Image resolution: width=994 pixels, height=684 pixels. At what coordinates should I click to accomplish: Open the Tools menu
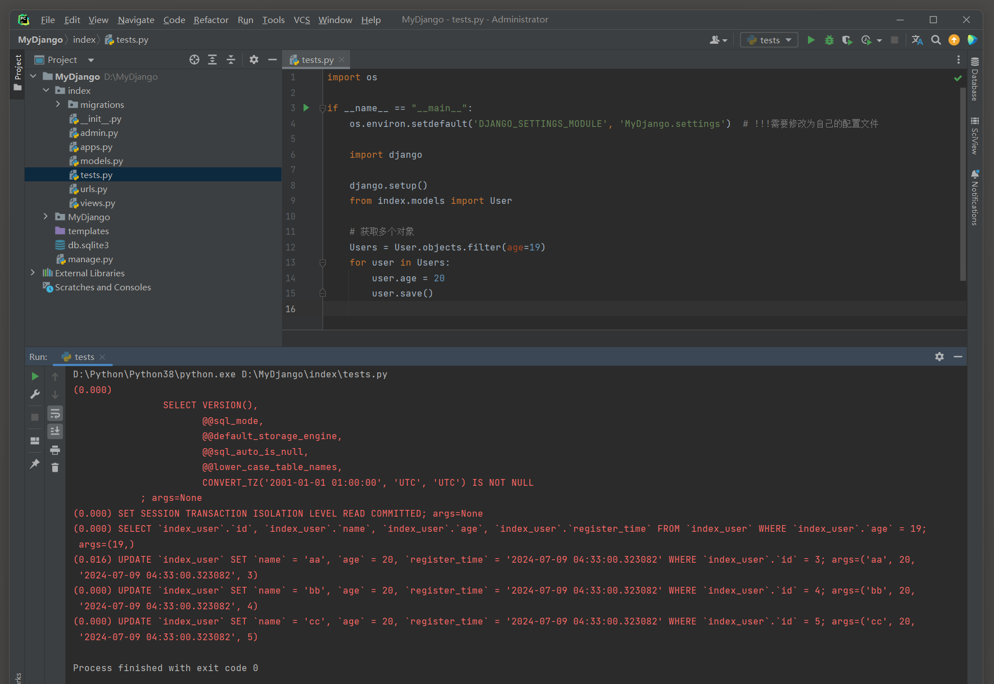pos(274,20)
